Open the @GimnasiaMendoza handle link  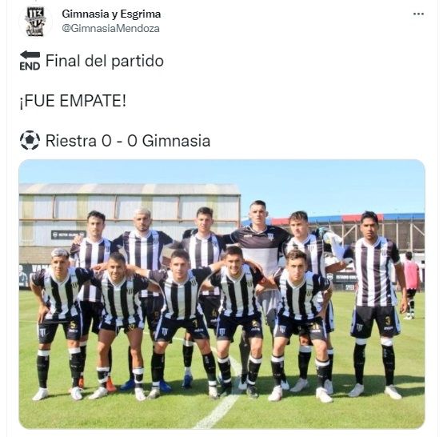pyautogui.click(x=110, y=29)
